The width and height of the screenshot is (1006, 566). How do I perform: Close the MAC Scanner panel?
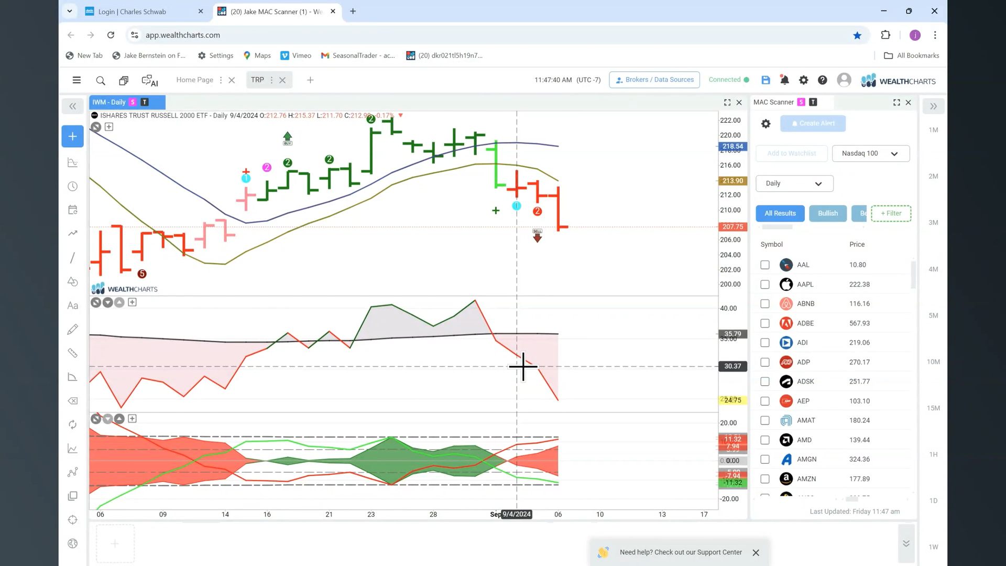909,103
